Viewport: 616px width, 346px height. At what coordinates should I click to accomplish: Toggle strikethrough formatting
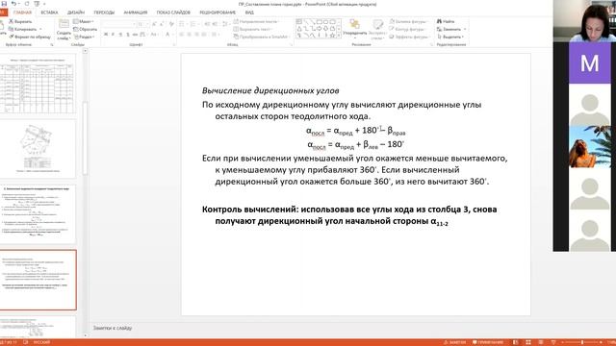[135, 35]
